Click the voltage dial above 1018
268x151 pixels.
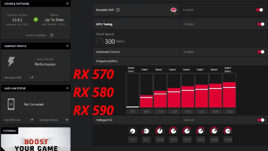coord(160,131)
